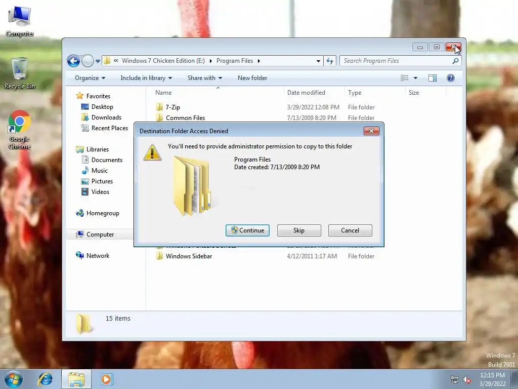Viewport: 518px width, 389px height.
Task: Expand the Windows 7 Chicken Edition breadcrumb arrow
Action: coord(210,61)
